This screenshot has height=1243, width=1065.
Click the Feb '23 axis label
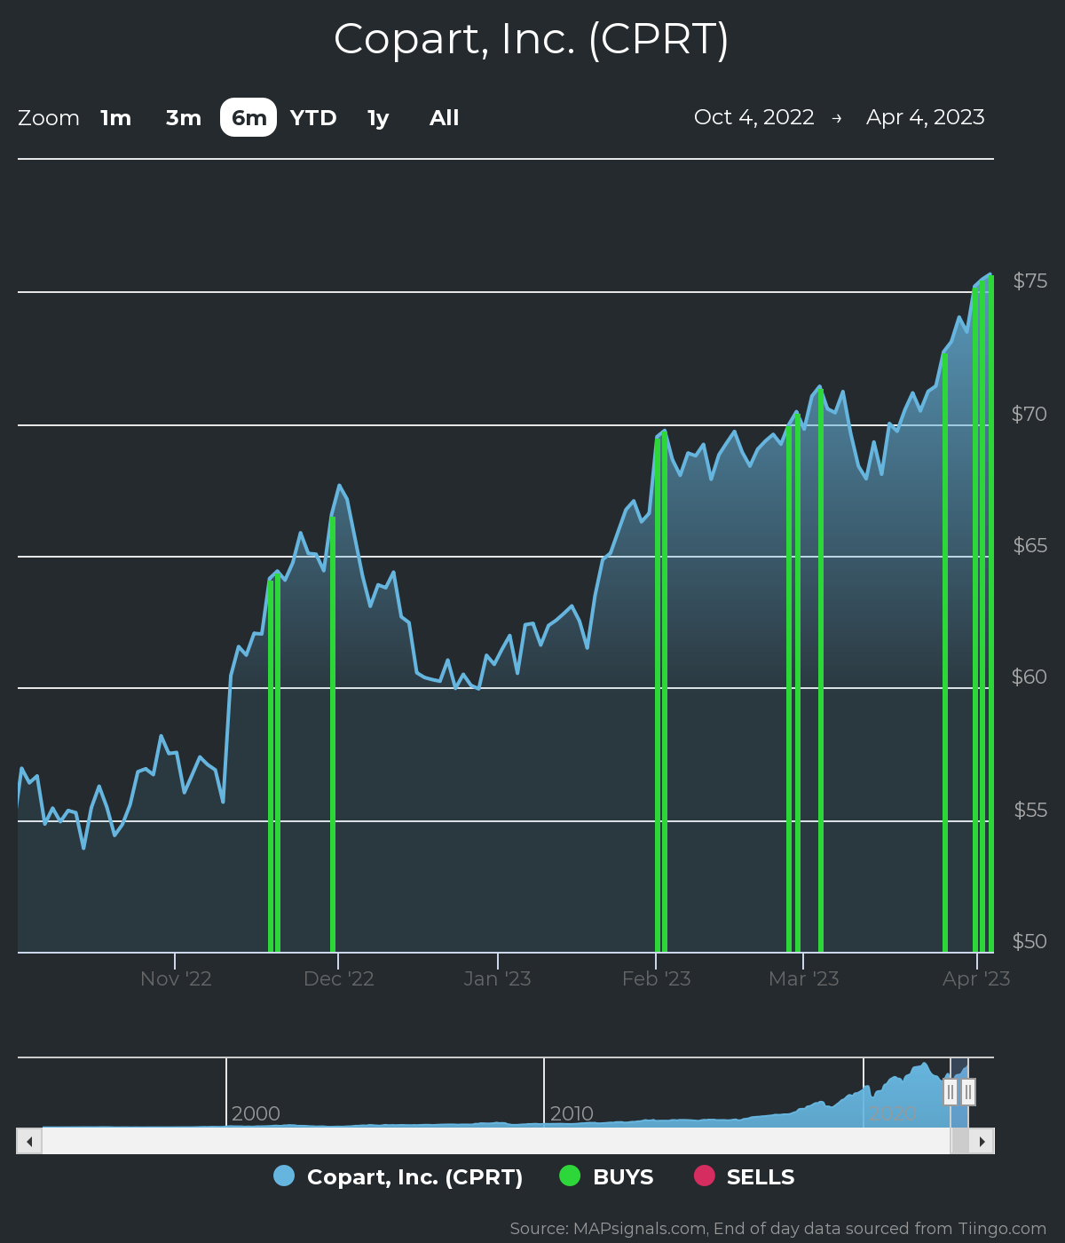tap(657, 978)
